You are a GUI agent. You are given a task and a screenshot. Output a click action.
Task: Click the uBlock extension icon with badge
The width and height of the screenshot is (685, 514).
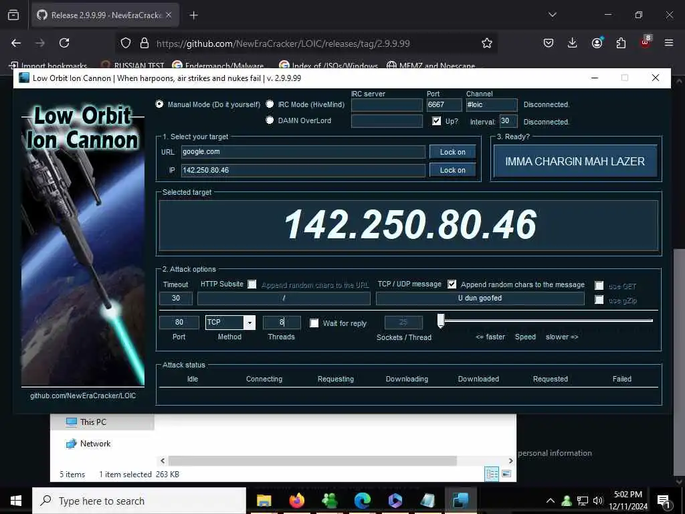tap(646, 41)
